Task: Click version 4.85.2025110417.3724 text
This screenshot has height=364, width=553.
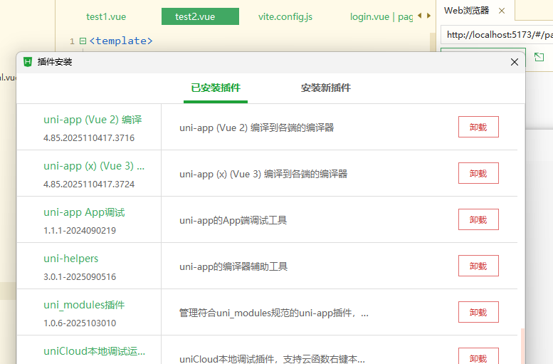Action: (89, 184)
